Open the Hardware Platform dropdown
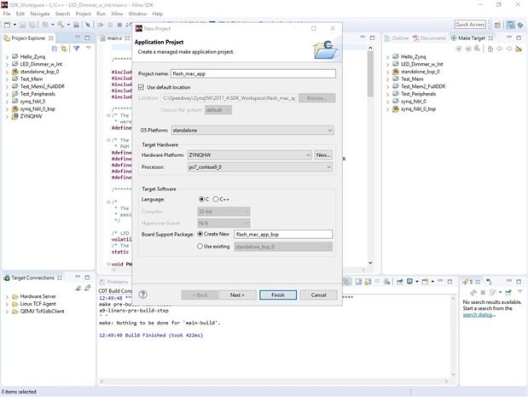This screenshot has width=528, height=397. point(307,155)
